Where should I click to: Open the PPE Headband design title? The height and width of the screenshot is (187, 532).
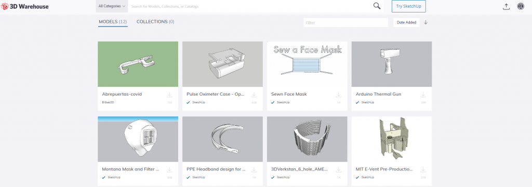[x=216, y=169]
